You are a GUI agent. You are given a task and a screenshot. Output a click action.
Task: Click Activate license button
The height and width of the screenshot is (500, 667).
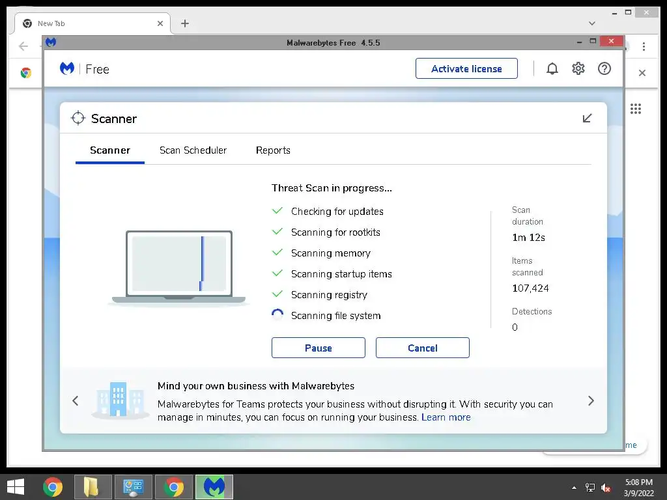tap(466, 68)
